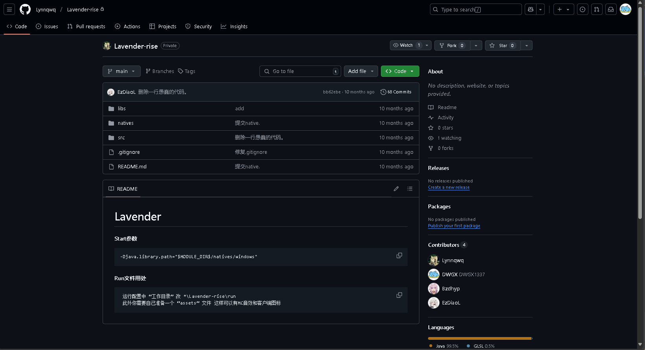Click Publish your first package
645x350 pixels.
[x=454, y=226]
